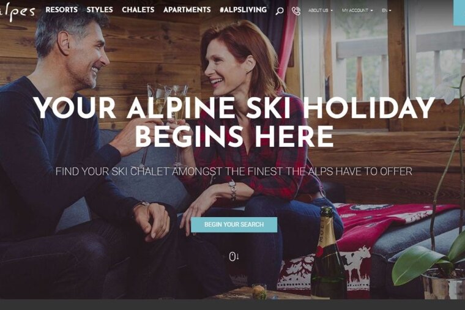The width and height of the screenshot is (465, 310).
Task: Click the phone contact icon
Action: pos(296,10)
